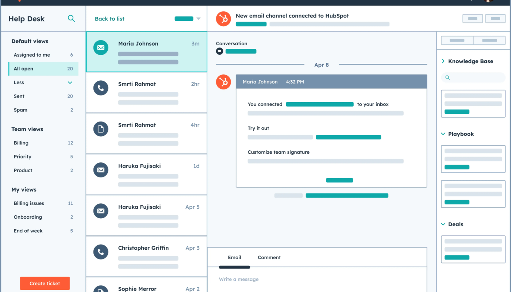The width and height of the screenshot is (511, 292).
Task: Open the Billing issues view
Action: pyautogui.click(x=43, y=203)
